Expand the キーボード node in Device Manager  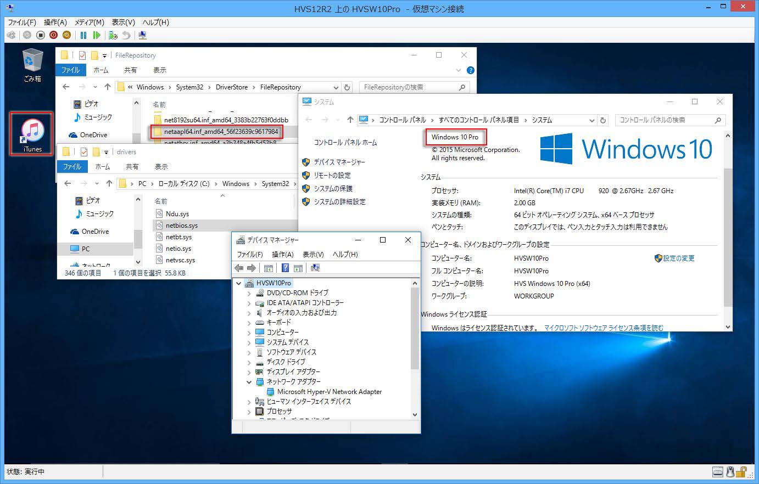249,323
